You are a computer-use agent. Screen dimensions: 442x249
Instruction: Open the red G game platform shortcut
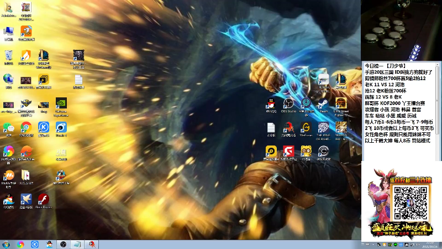[x=288, y=153]
